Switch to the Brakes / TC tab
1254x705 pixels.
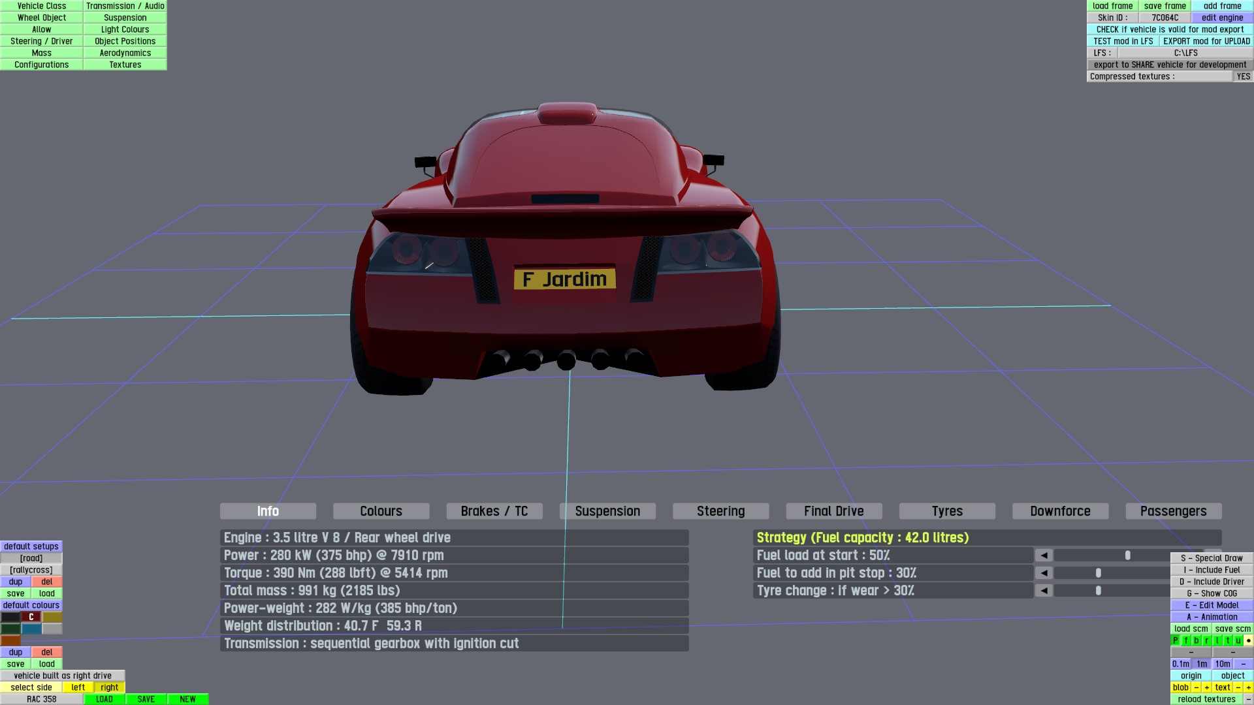[x=494, y=511]
